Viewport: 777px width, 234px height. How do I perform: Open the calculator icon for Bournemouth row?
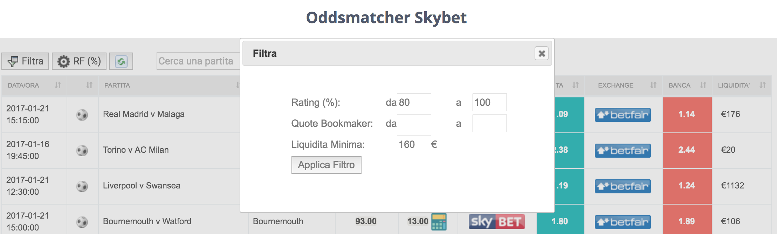point(439,222)
